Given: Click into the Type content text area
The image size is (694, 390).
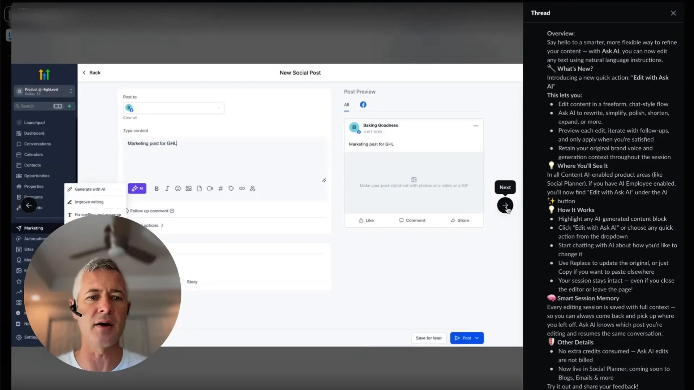Looking at the screenshot, I should click(x=224, y=159).
